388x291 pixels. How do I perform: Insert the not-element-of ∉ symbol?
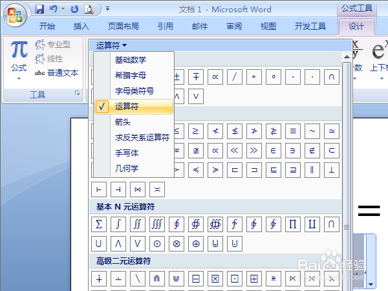[x=312, y=151]
